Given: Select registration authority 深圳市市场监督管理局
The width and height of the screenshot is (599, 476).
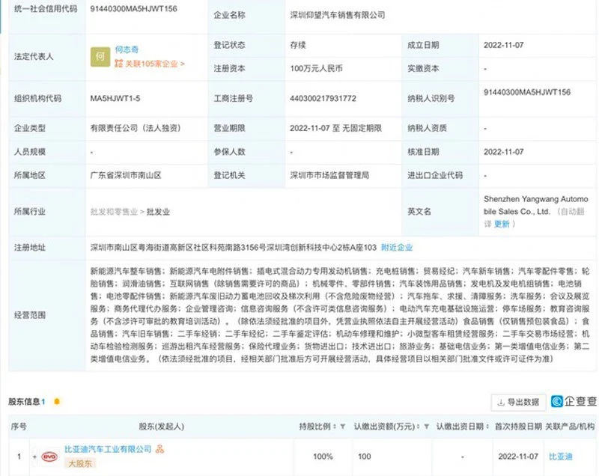Looking at the screenshot, I should (329, 176).
